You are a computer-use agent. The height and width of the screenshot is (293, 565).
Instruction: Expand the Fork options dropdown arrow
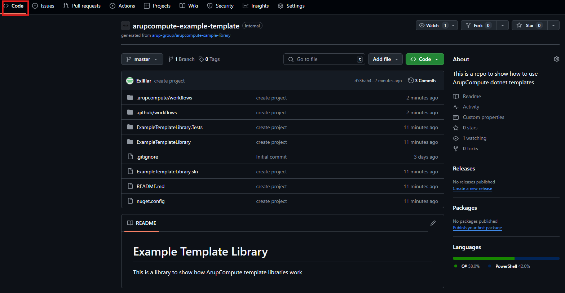point(503,25)
